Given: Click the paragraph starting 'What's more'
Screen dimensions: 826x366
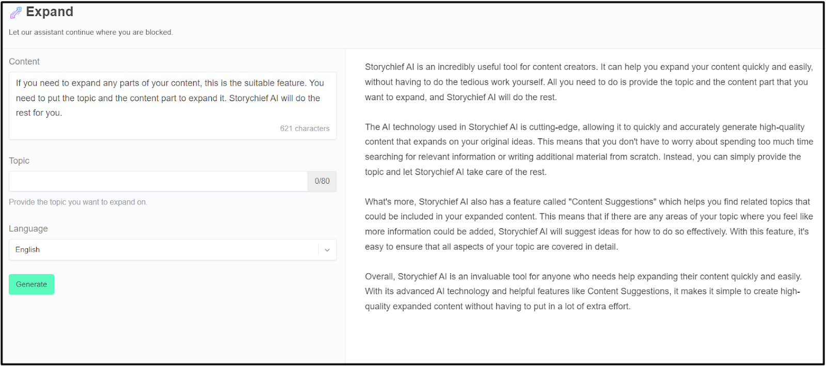Looking at the screenshot, I should [589, 224].
